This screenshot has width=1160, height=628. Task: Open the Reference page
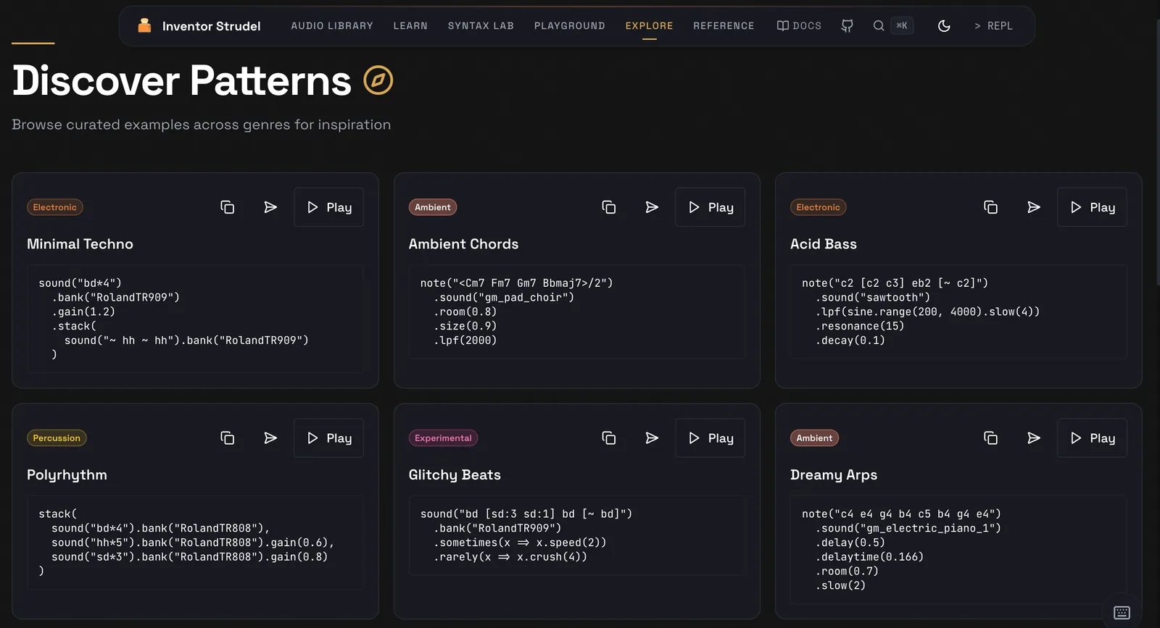[x=724, y=26]
